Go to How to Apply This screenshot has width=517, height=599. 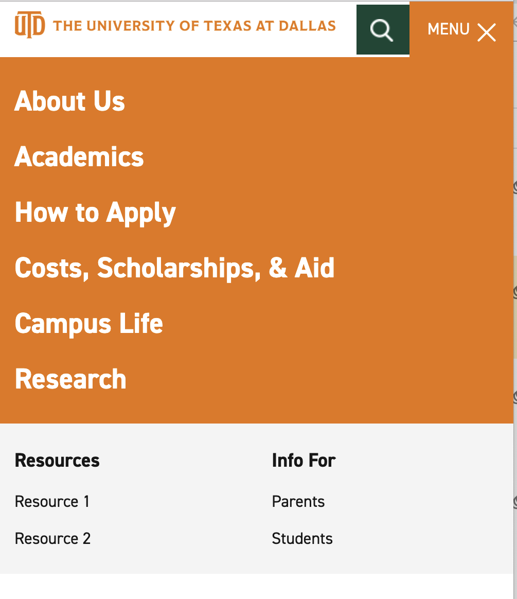pos(95,213)
